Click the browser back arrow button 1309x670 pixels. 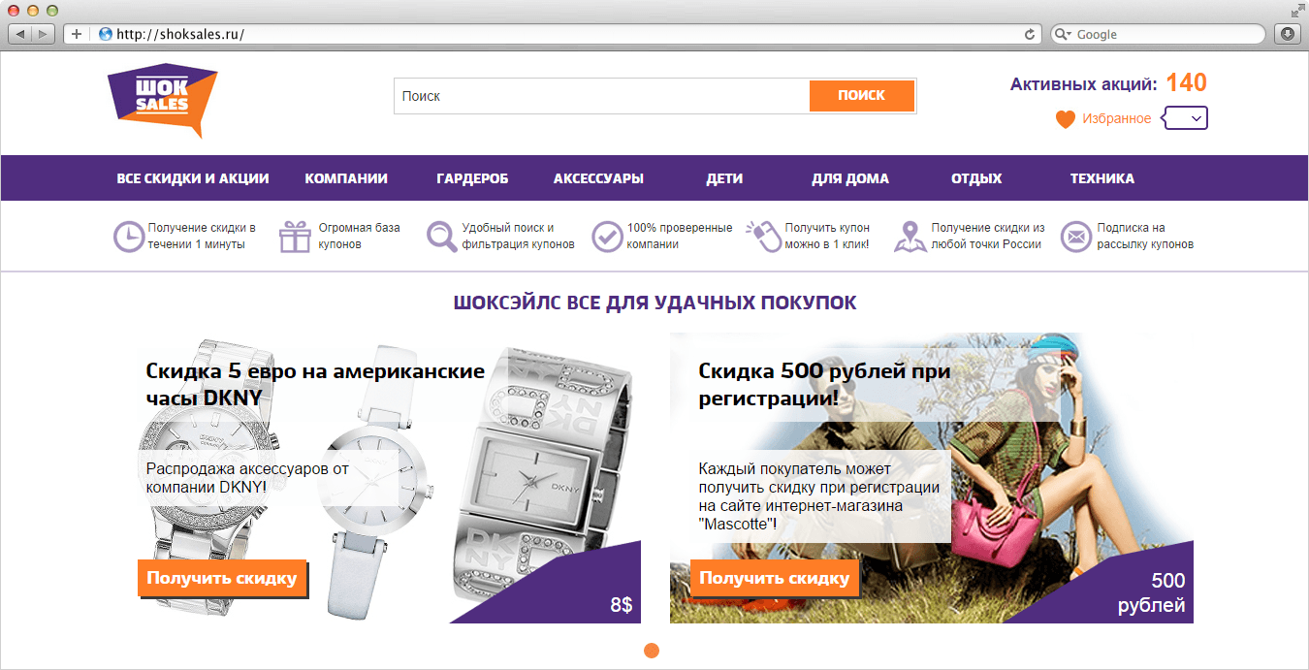click(20, 34)
